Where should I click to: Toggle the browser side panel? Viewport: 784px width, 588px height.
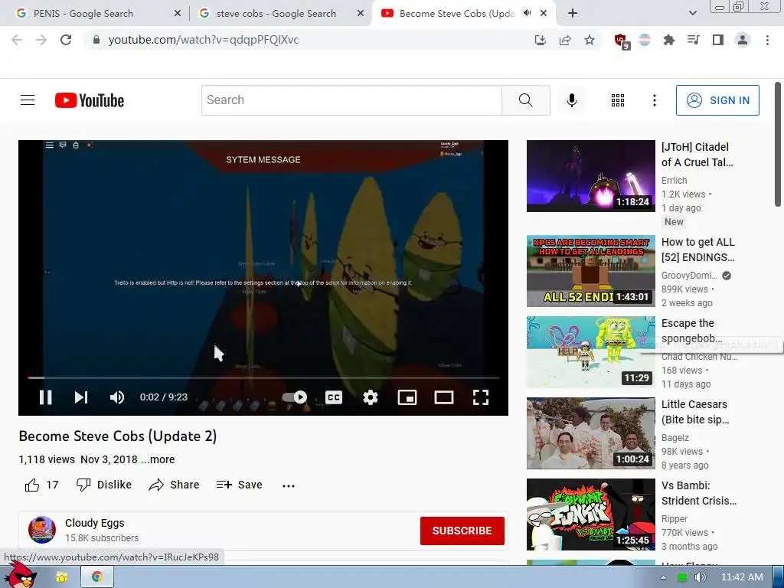[x=718, y=40]
